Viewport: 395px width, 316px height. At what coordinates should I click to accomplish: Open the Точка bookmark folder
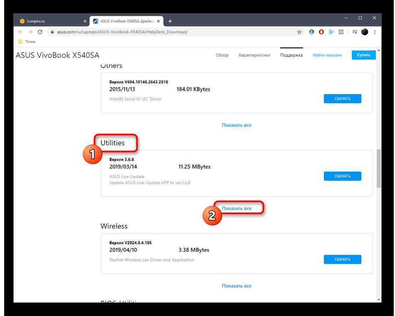[x=27, y=41]
